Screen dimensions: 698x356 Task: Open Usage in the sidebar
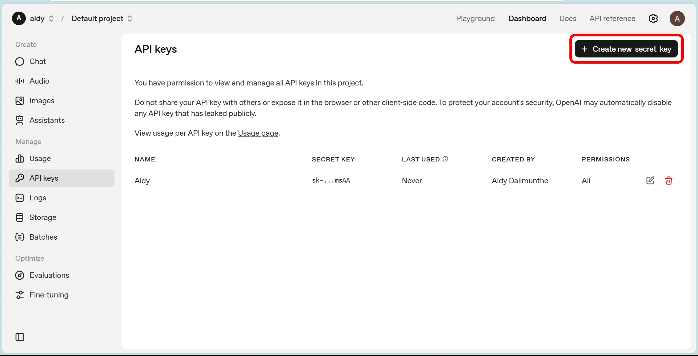click(x=61, y=159)
